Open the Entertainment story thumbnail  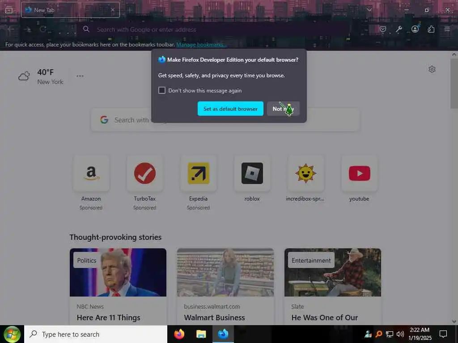[333, 272]
